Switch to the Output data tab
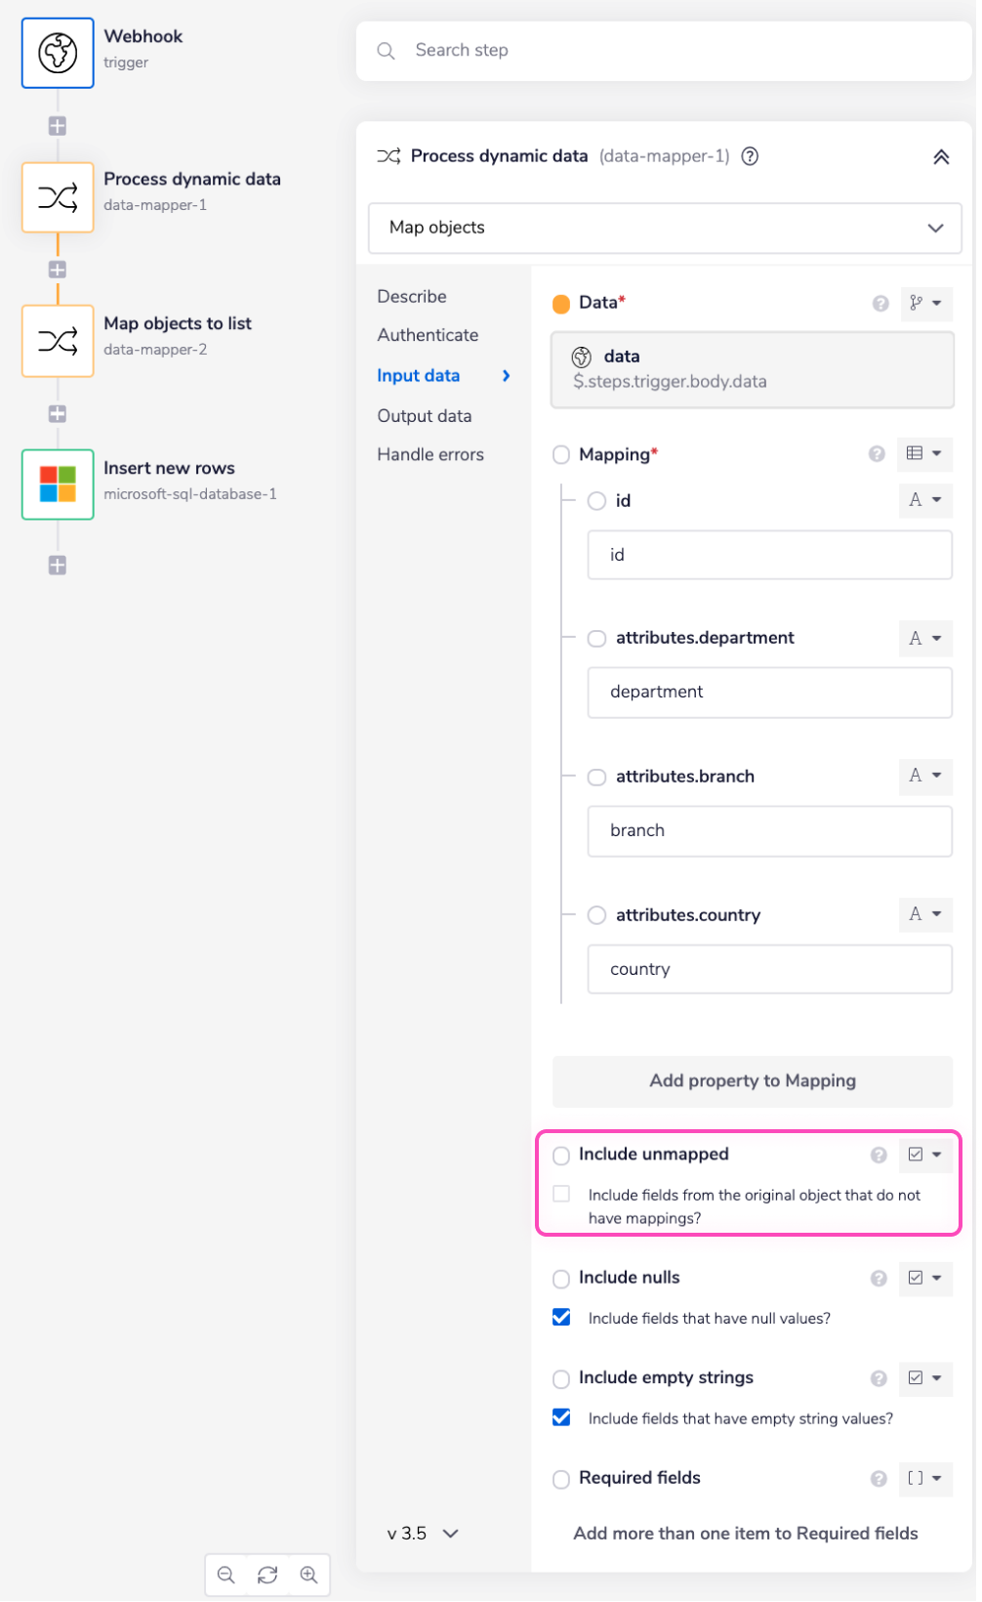This screenshot has width=982, height=1602. (425, 416)
